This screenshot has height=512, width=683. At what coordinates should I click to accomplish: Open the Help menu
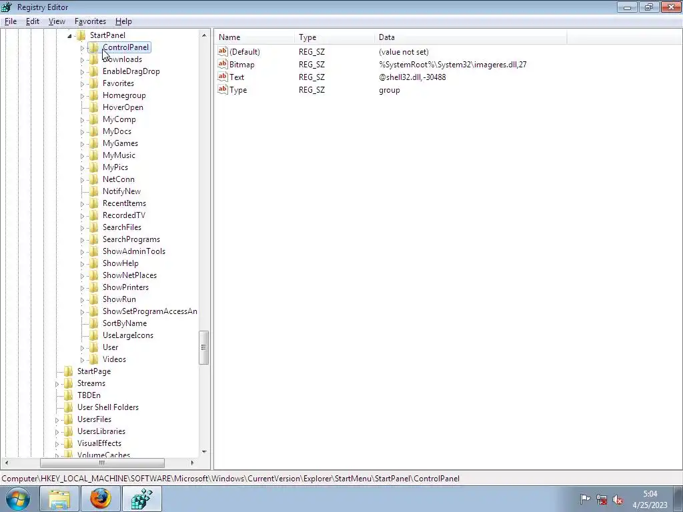(x=123, y=21)
